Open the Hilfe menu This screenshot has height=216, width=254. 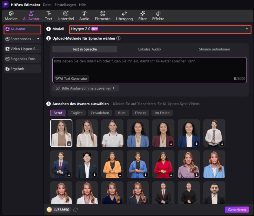[x=82, y=5]
